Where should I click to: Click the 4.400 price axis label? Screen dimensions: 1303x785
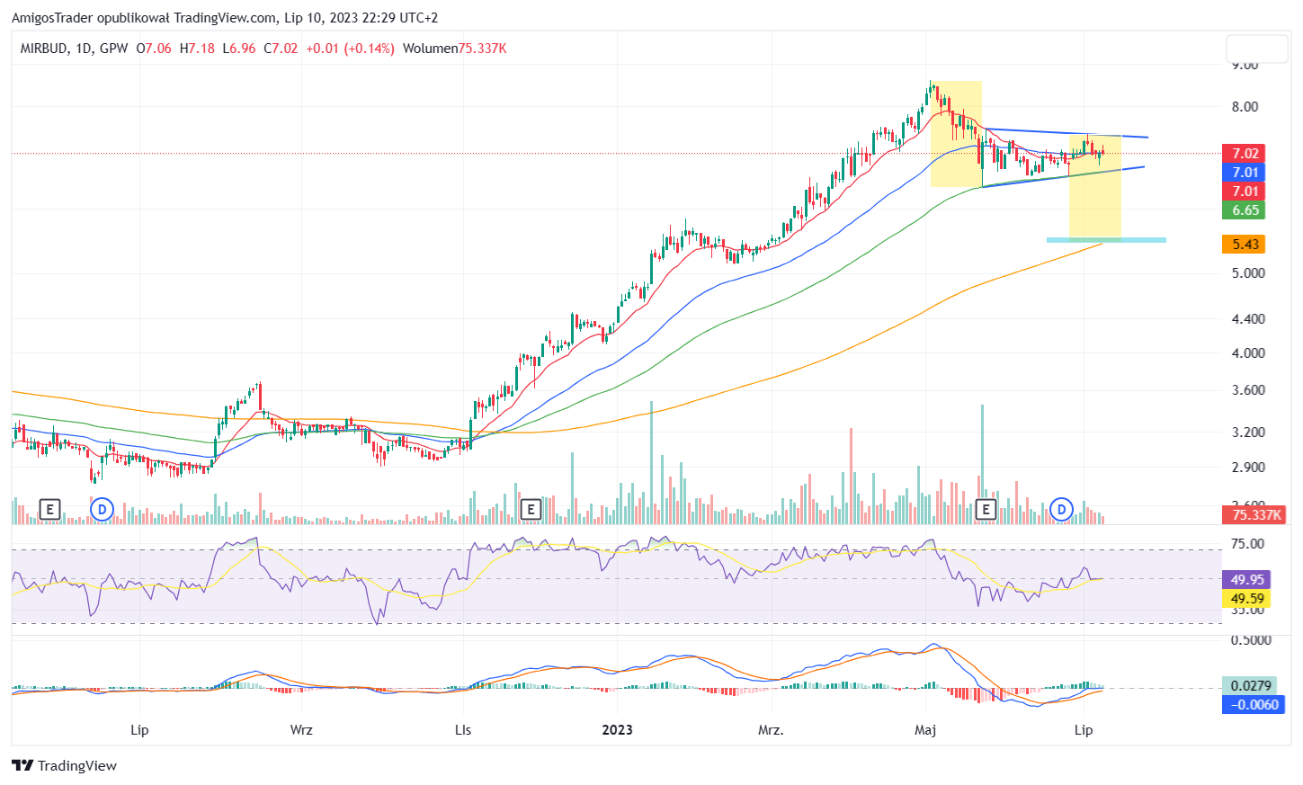pos(1248,319)
